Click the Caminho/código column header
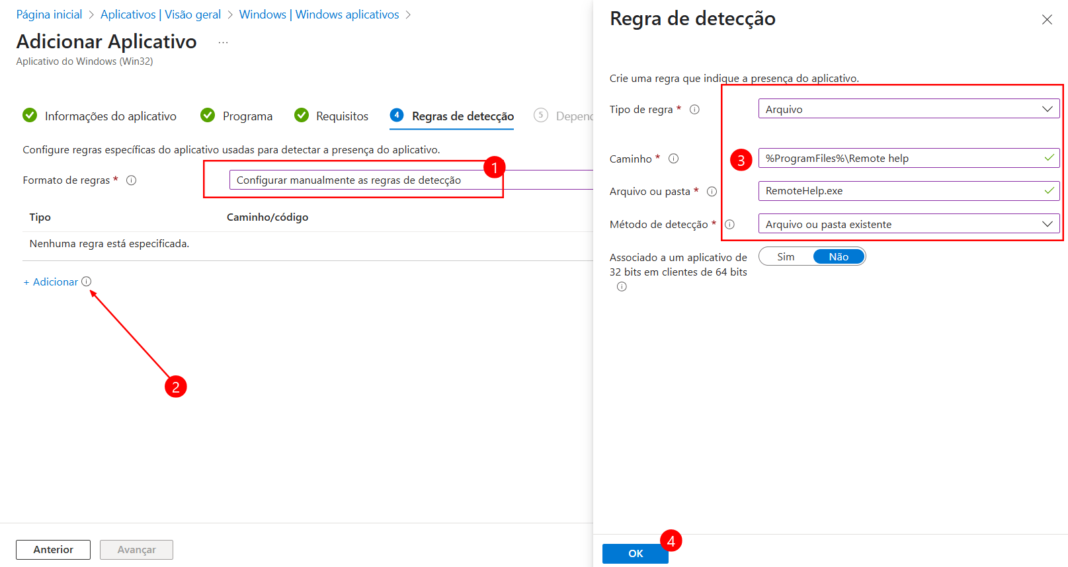1068x567 pixels. coord(267,217)
